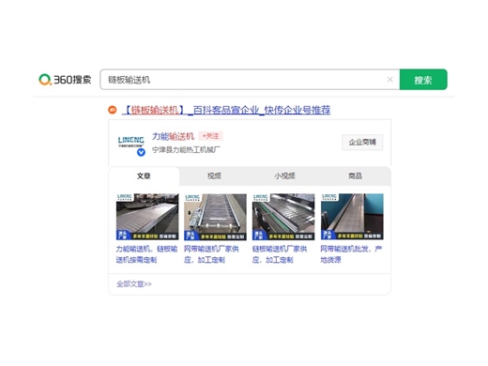Open article 力能输送机，链板输送机按需定制
Screen dimensions: 488x366
click(x=146, y=254)
